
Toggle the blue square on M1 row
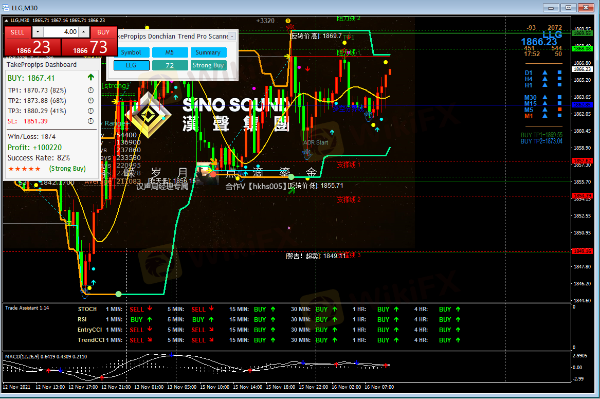pos(559,116)
